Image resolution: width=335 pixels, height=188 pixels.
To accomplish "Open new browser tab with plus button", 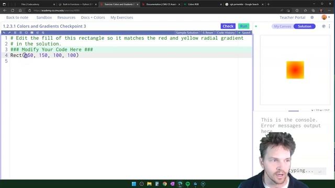I will click(x=269, y=4).
